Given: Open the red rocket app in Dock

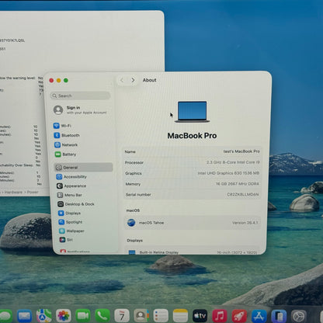Looking at the screenshot, I should (x=239, y=316).
